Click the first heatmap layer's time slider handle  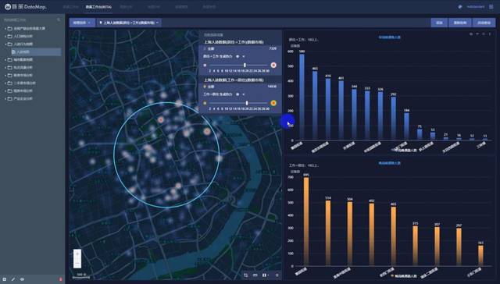245,65
